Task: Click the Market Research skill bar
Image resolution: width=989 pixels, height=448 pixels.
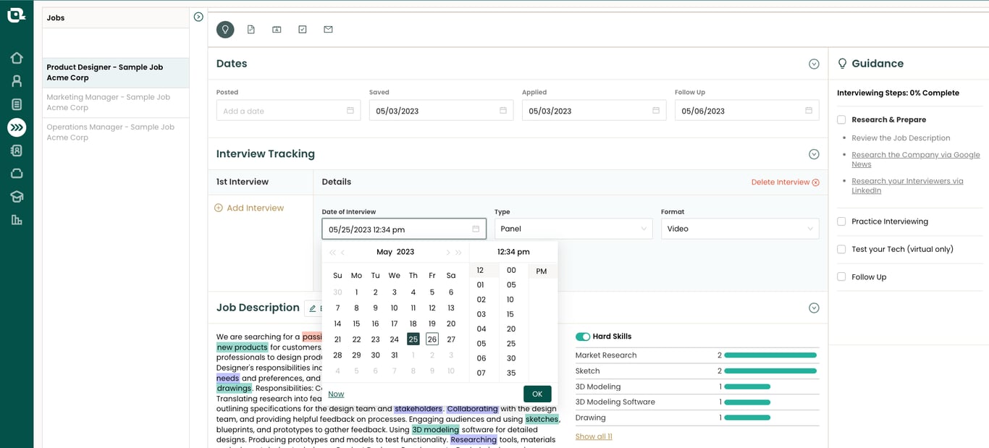Action: click(770, 355)
